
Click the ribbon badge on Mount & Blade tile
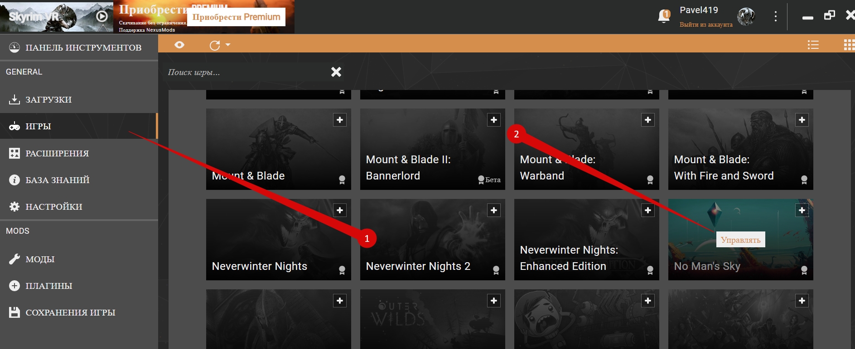342,180
